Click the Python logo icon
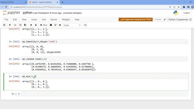Viewport: 194px width, 109px height. (176, 13)
